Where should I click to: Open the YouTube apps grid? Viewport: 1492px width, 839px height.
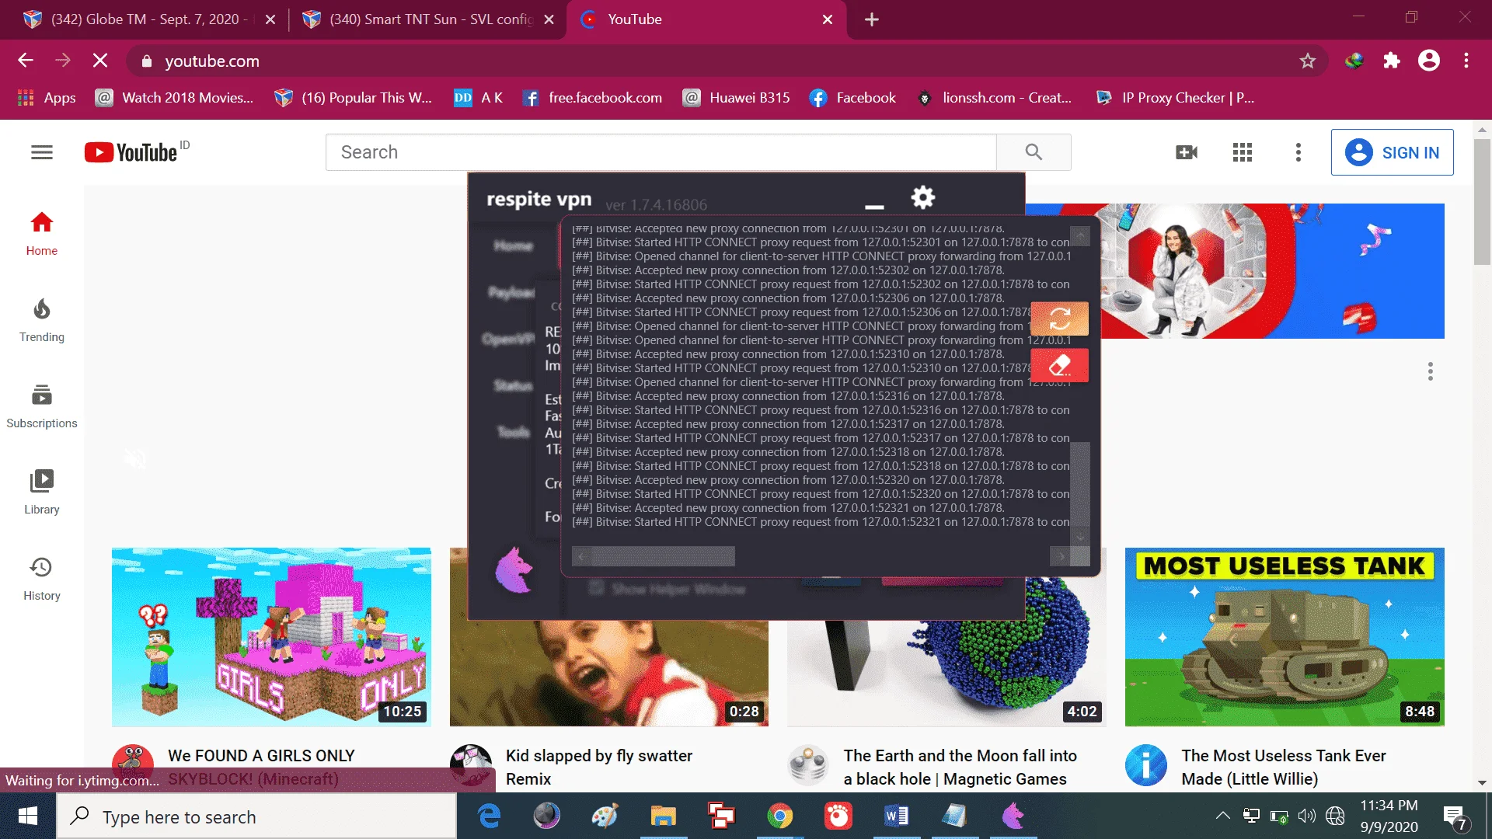1243,152
